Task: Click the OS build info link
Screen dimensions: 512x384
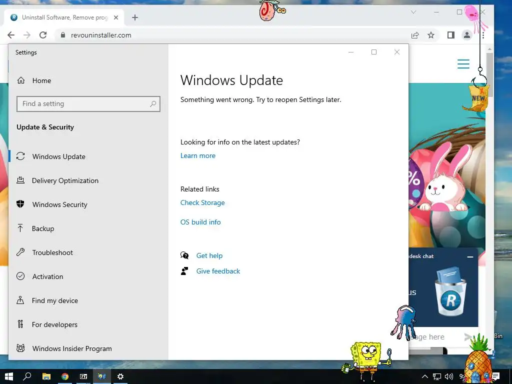Action: pos(200,222)
